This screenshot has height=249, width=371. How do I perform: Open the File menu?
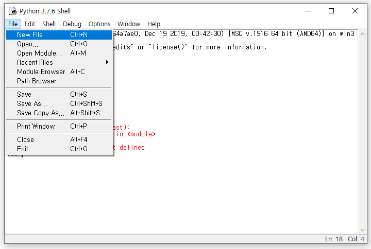coord(13,24)
